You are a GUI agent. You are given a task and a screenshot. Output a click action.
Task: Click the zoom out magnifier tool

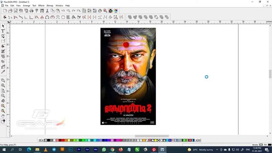pos(3,96)
